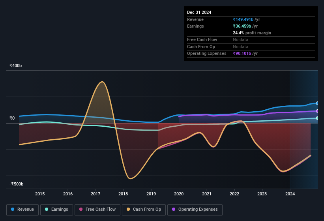Toggle the Earnings legend series
Screen dimensions: 324x221
tap(56, 210)
